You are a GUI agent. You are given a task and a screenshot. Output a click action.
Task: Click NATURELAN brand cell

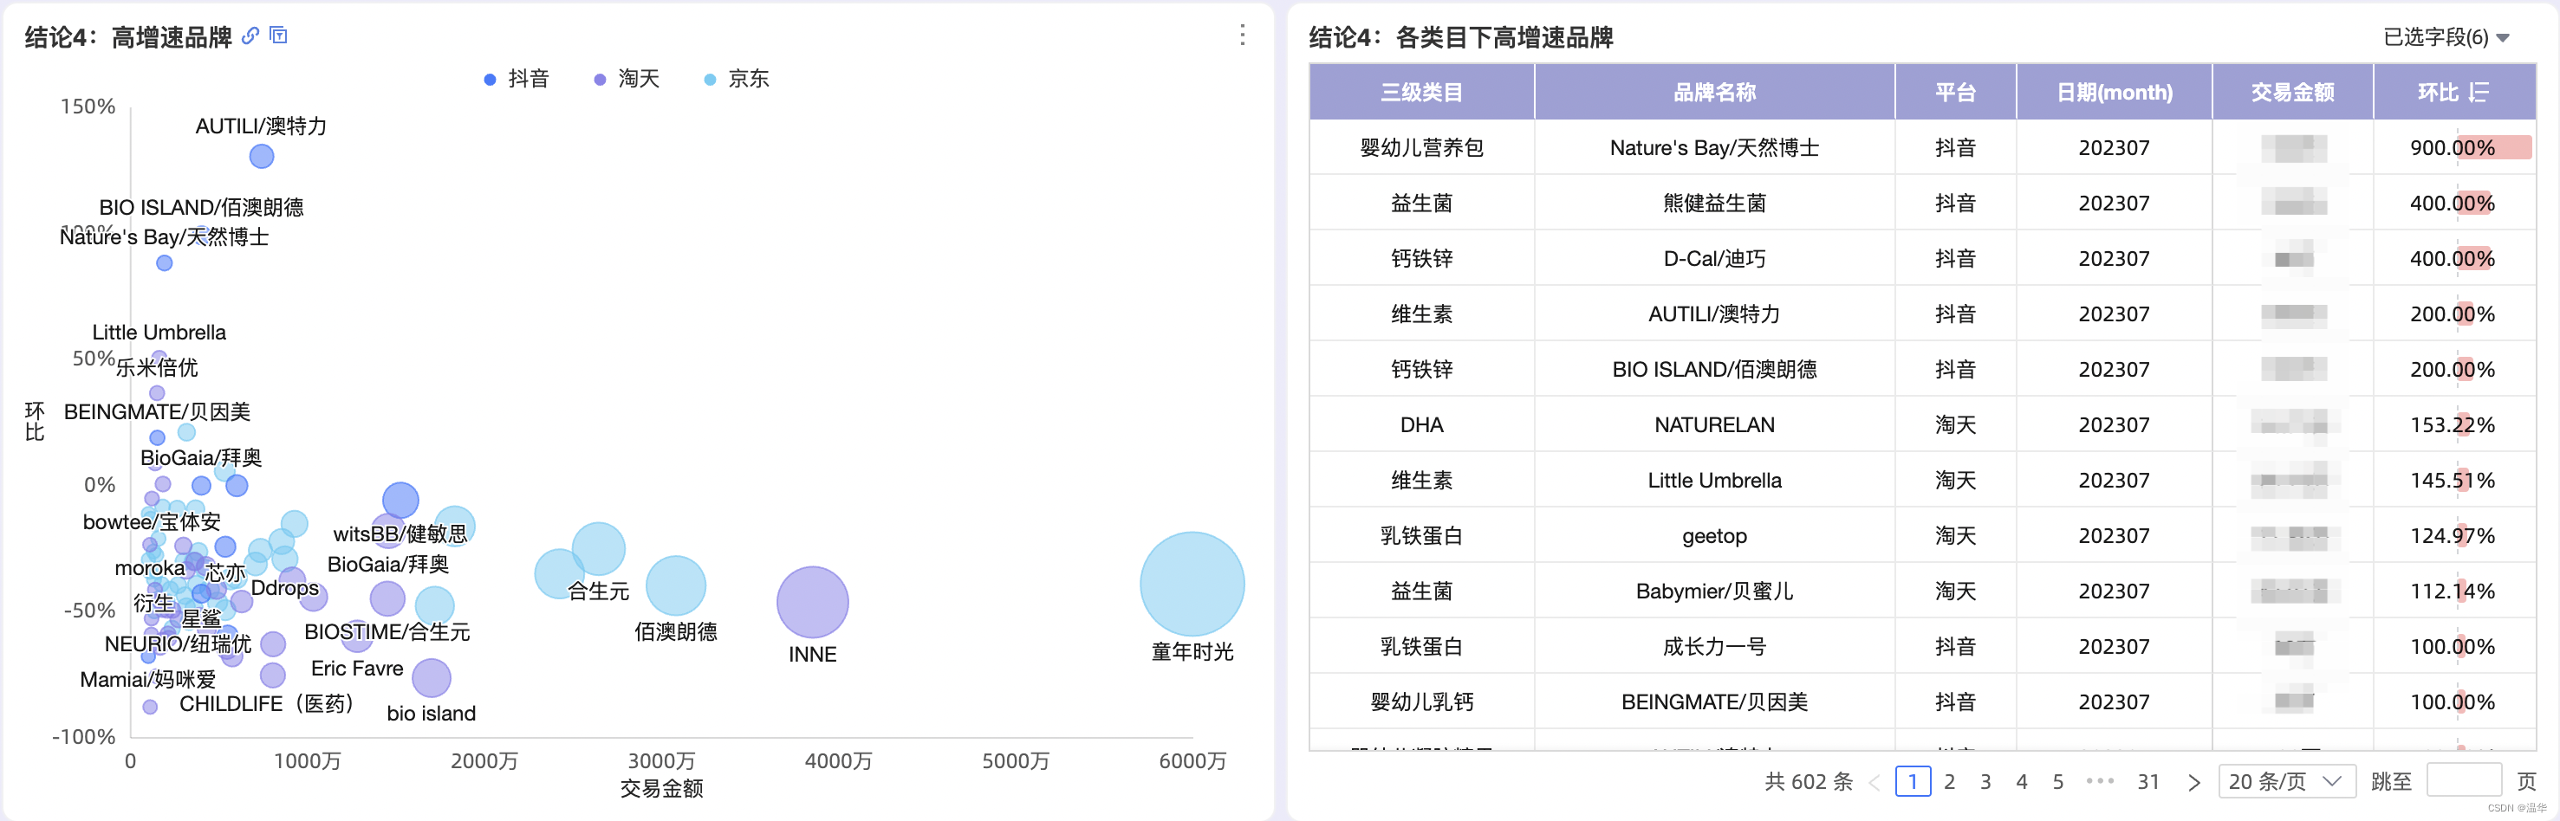[1714, 425]
